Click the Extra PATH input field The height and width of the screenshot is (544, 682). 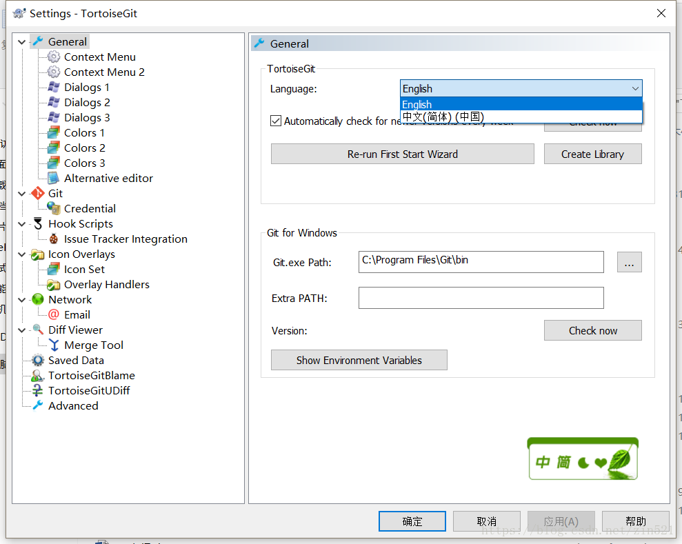coord(481,298)
